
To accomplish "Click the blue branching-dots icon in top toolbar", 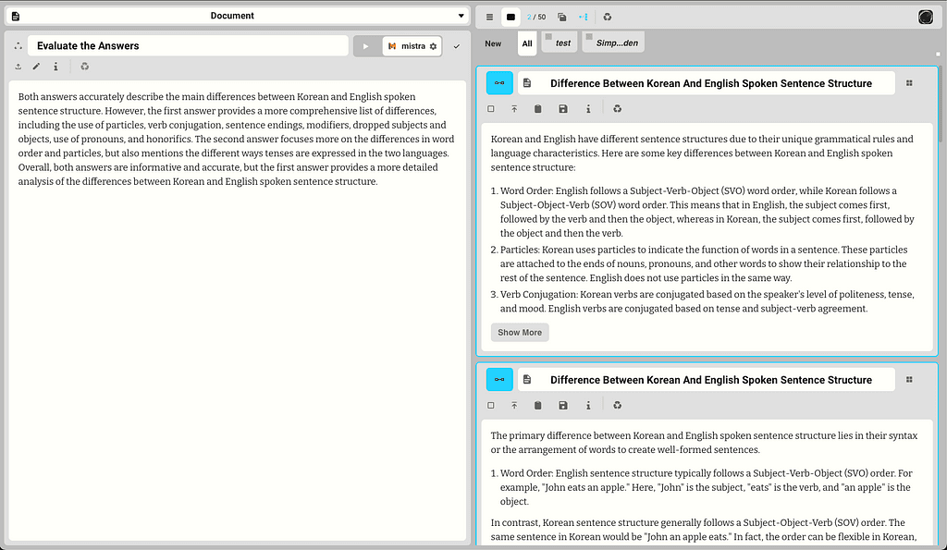I will (x=583, y=17).
